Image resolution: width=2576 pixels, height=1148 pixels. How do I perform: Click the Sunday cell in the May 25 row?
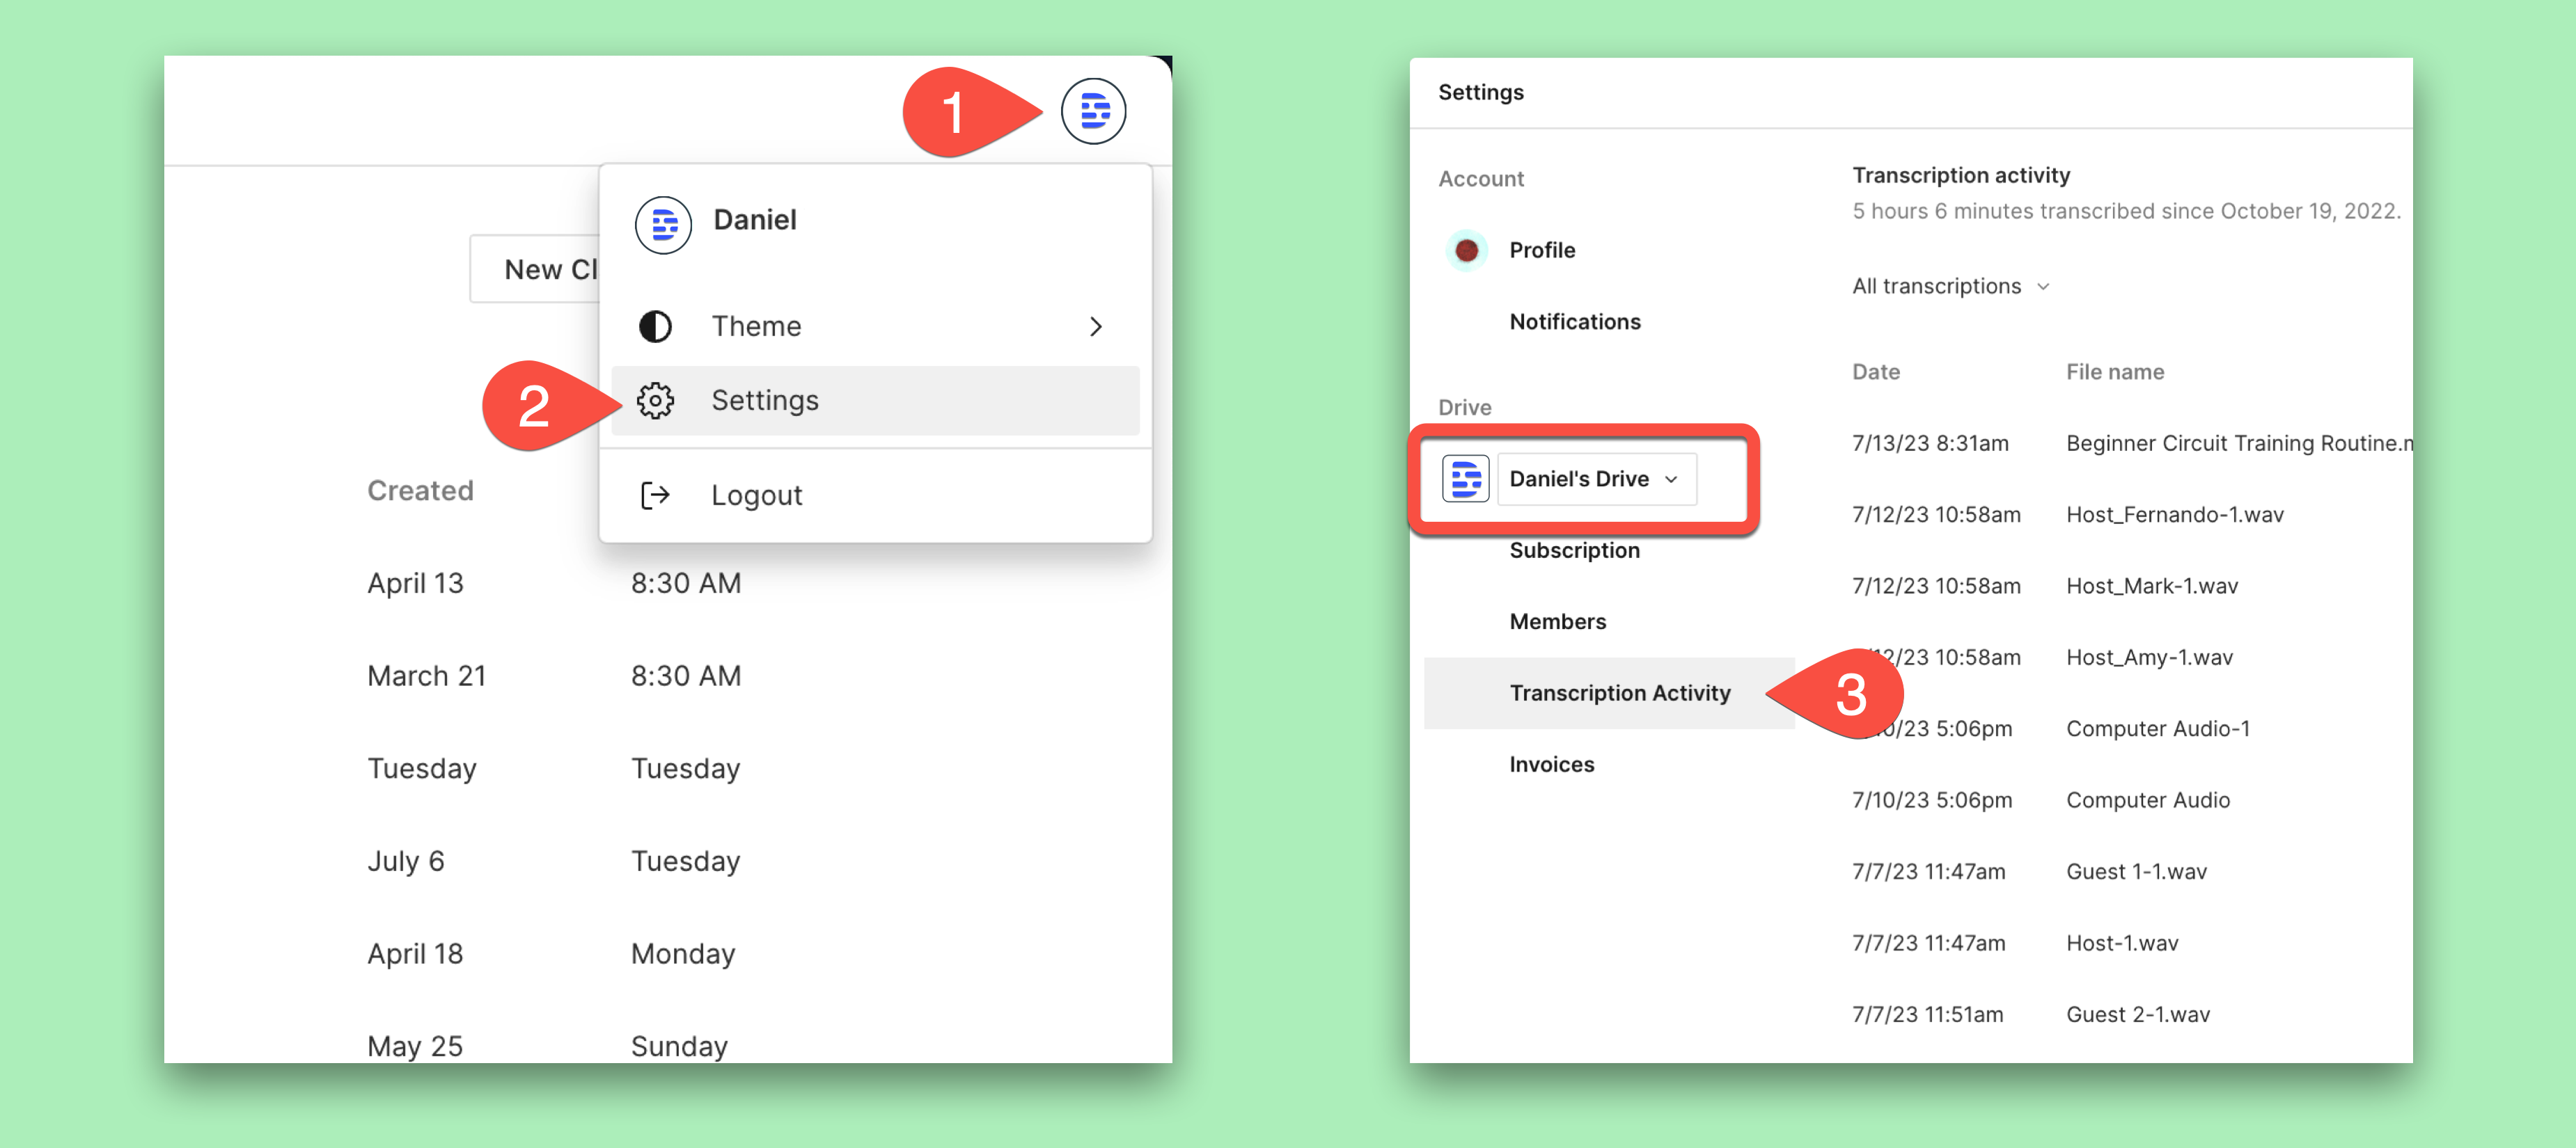(679, 1046)
